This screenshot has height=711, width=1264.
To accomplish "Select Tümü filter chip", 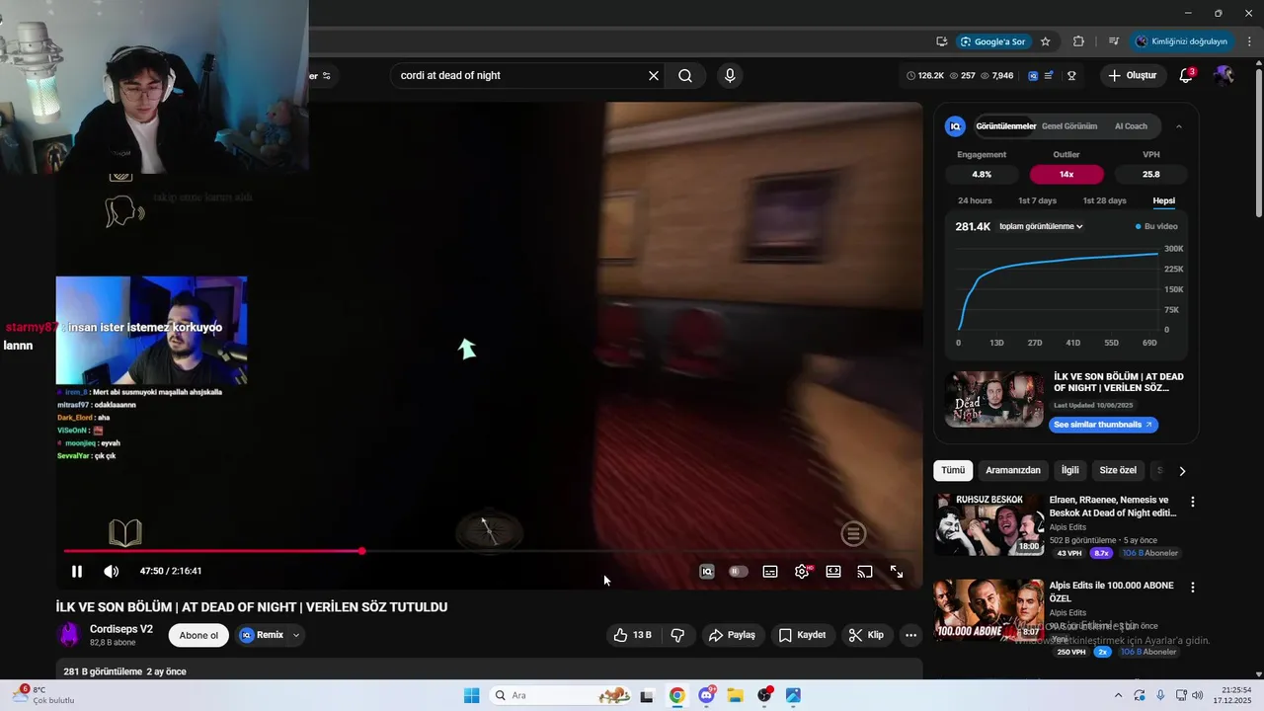I will click(953, 470).
